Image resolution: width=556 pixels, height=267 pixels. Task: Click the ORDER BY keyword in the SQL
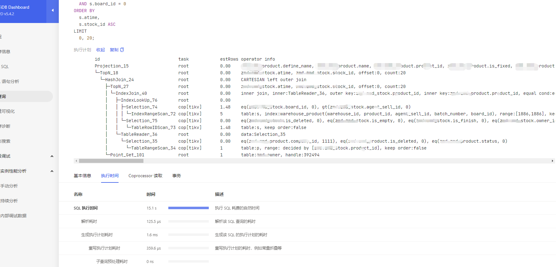click(84, 11)
